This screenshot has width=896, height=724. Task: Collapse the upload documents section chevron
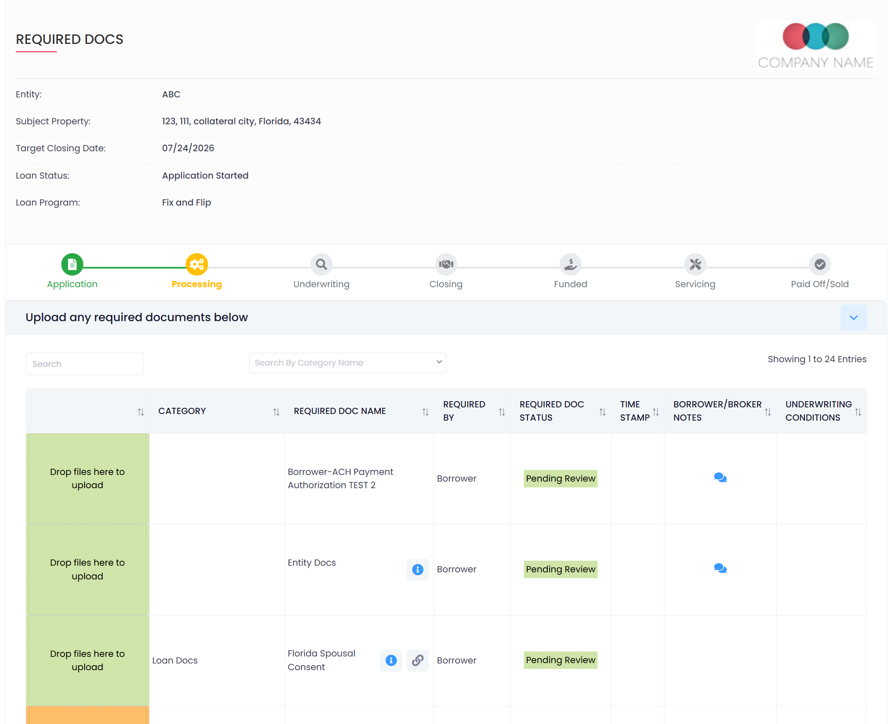click(x=853, y=318)
